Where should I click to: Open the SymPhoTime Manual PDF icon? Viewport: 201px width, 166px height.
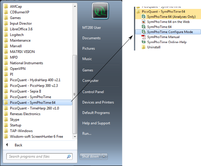click(x=144, y=37)
